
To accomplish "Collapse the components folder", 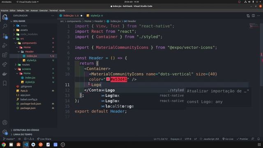I will 16,43.
